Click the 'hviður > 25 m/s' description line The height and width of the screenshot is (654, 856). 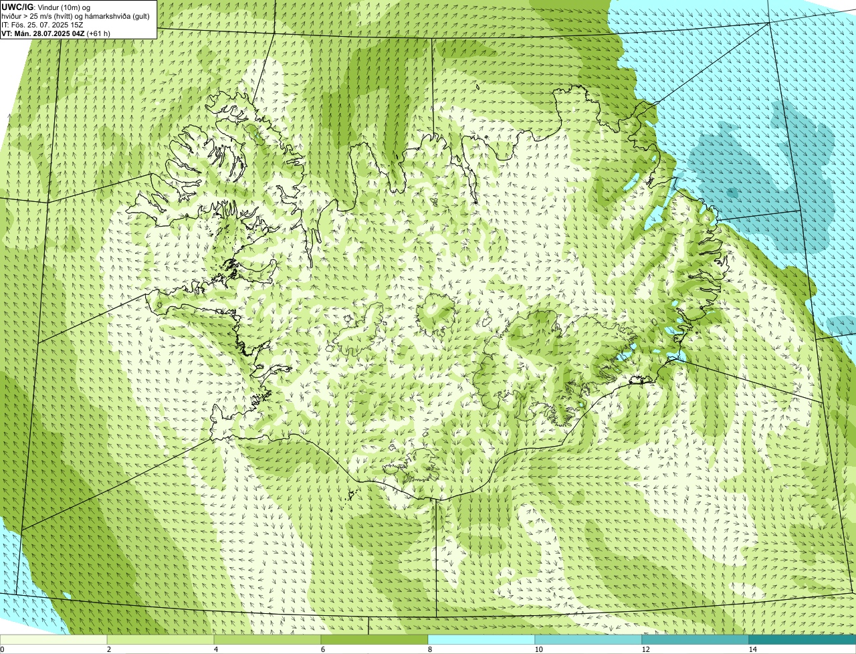(76, 16)
